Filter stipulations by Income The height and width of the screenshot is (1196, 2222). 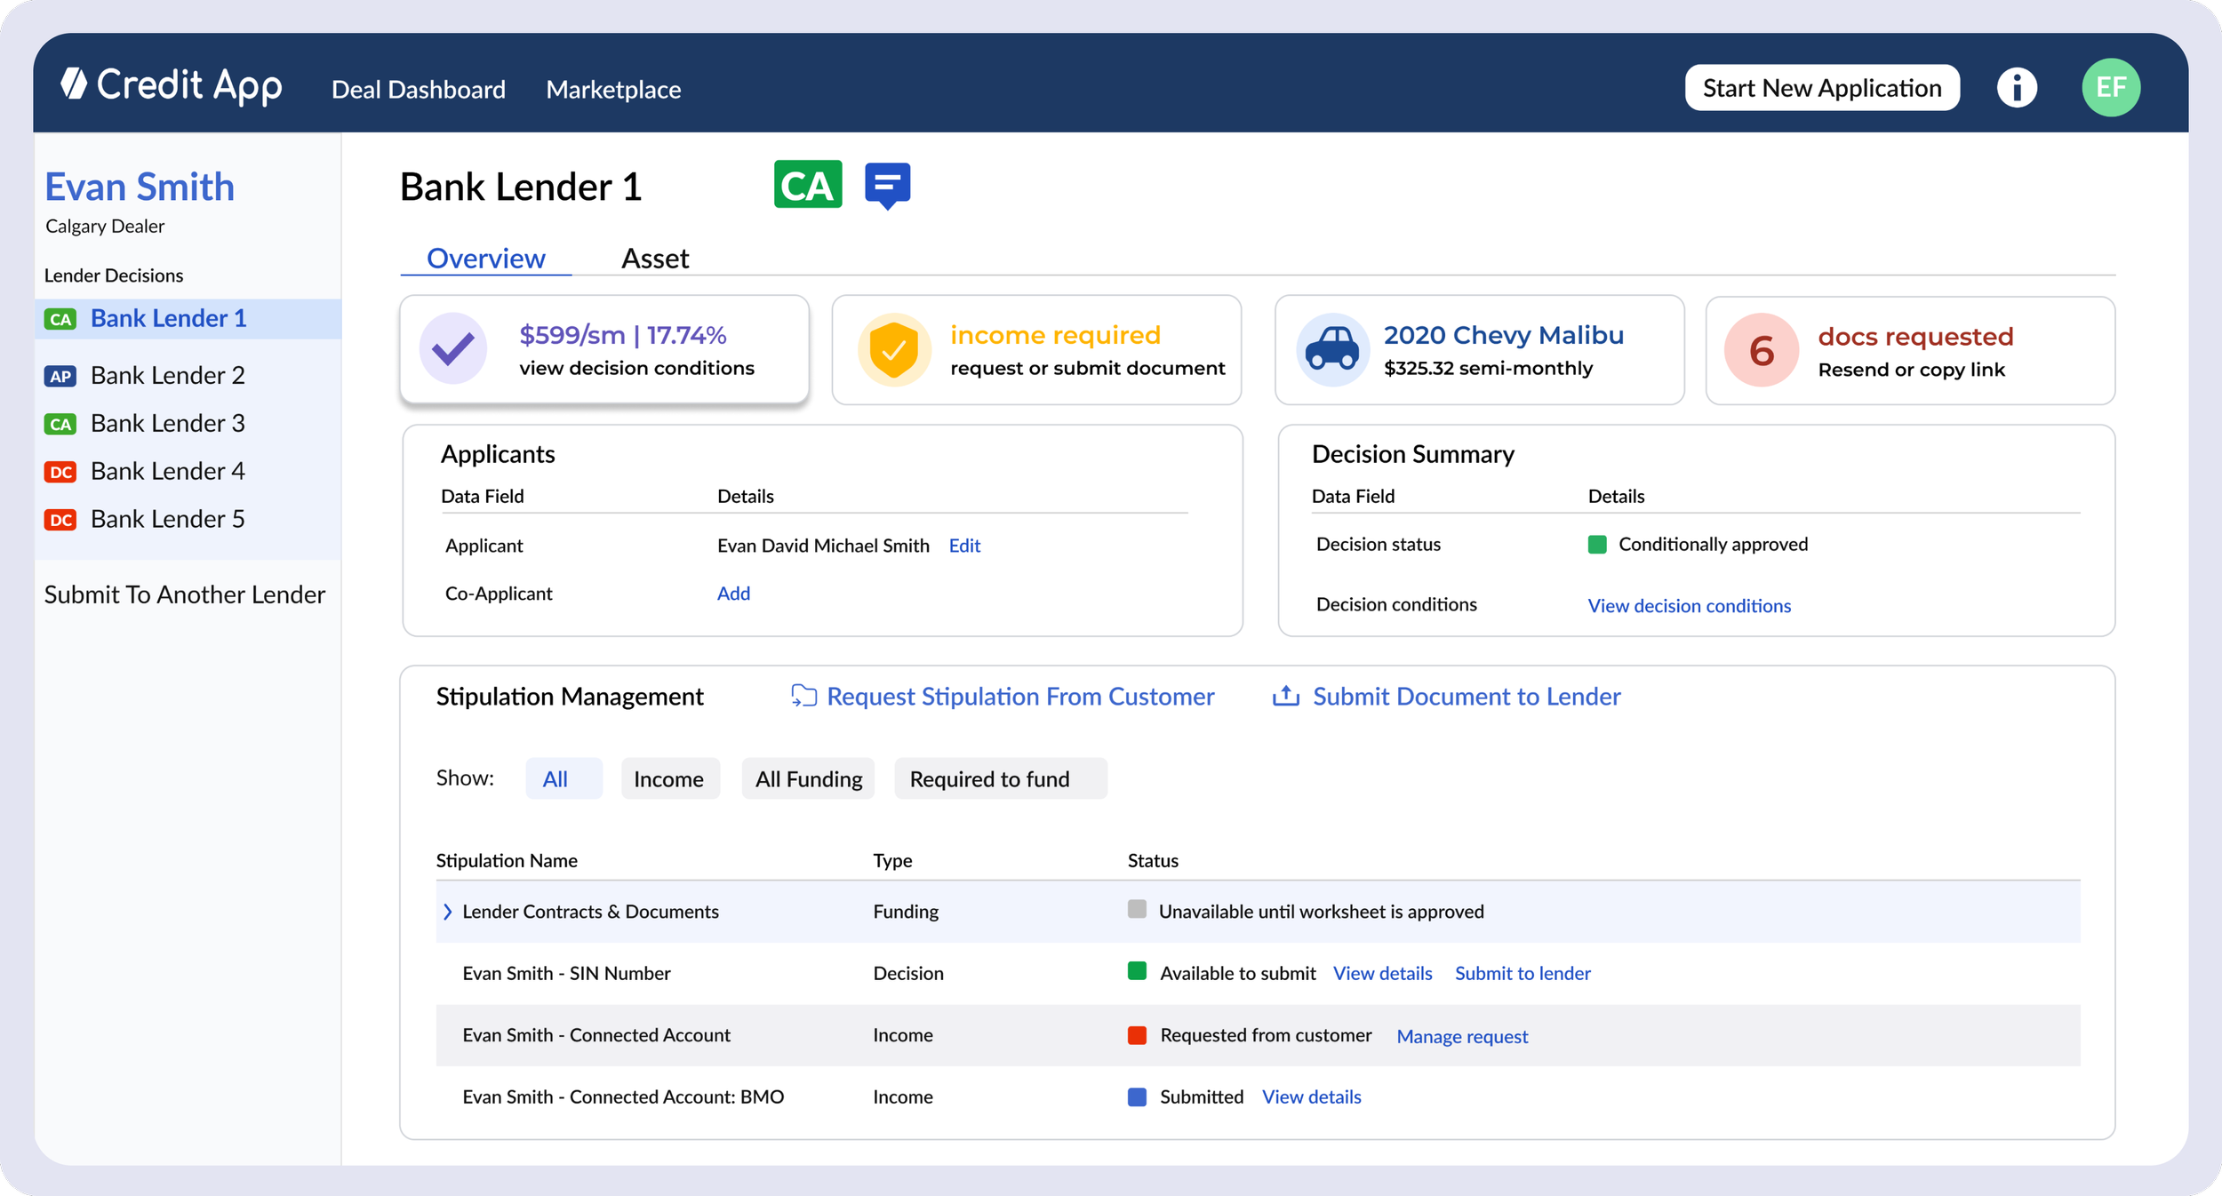pyautogui.click(x=668, y=779)
